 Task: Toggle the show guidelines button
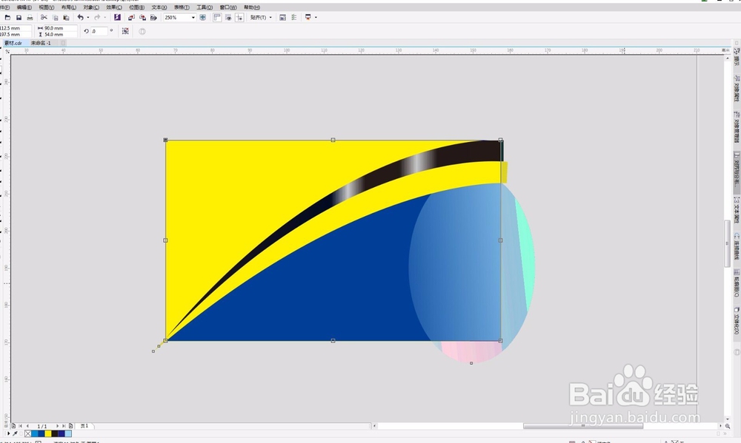pyautogui.click(x=239, y=18)
